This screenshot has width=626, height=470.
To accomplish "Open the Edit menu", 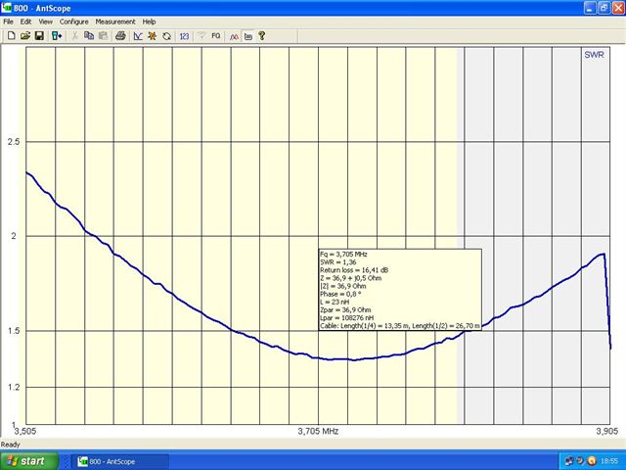I will click(25, 22).
